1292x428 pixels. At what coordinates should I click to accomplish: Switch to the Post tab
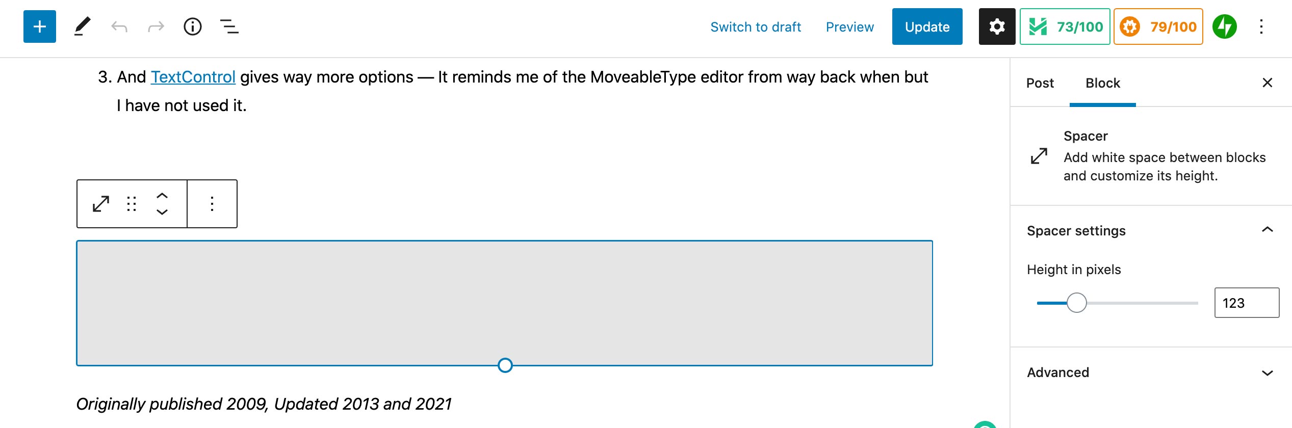tap(1040, 83)
